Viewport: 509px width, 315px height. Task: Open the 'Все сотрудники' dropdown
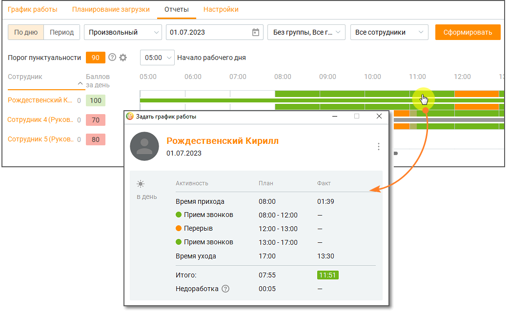(389, 32)
